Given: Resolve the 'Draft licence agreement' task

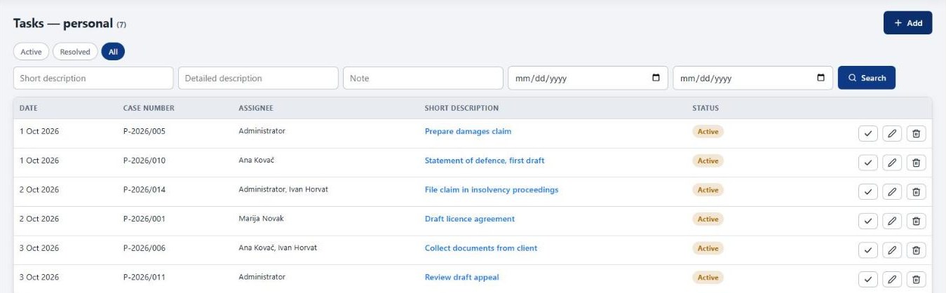Looking at the screenshot, I should (868, 221).
